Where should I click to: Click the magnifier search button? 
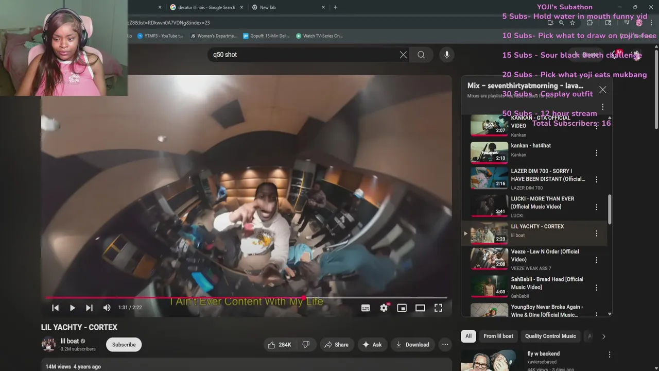pos(421,55)
